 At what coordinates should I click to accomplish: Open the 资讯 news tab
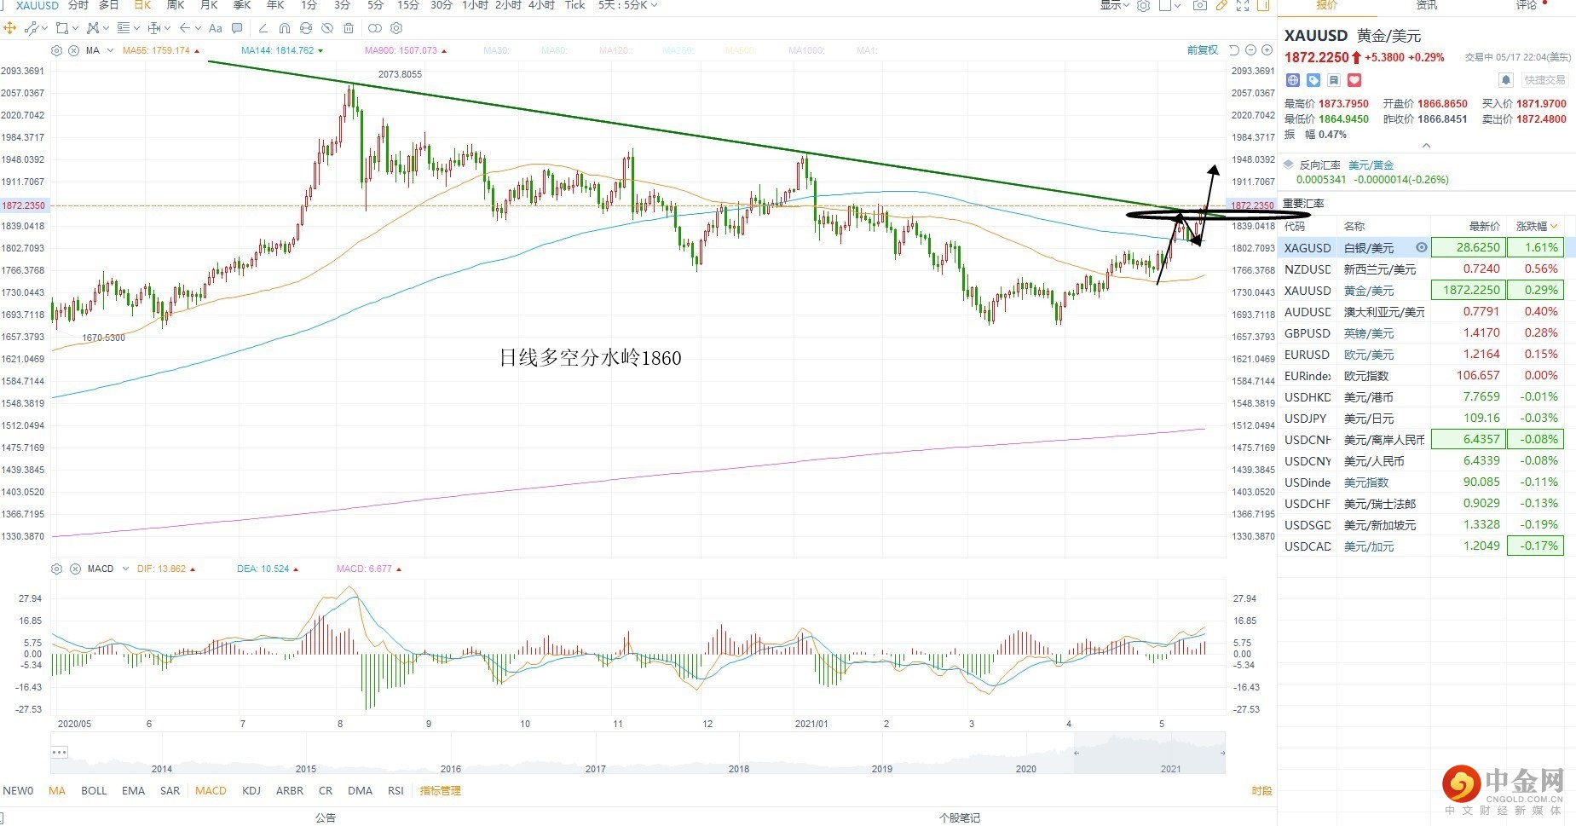coord(1426,5)
